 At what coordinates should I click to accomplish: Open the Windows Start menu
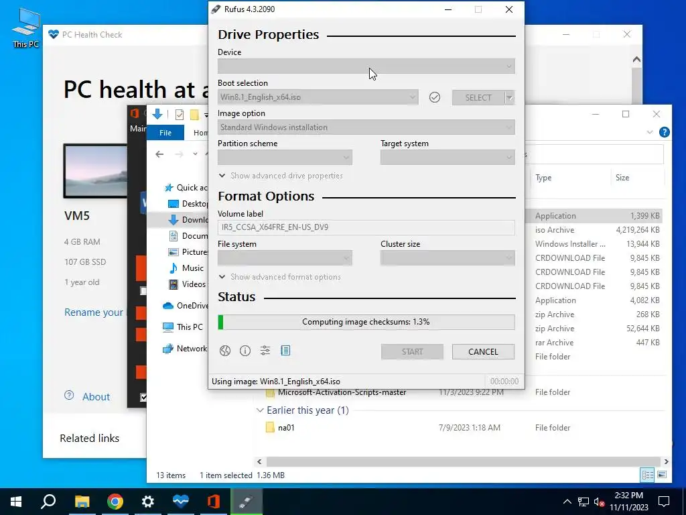(x=16, y=502)
